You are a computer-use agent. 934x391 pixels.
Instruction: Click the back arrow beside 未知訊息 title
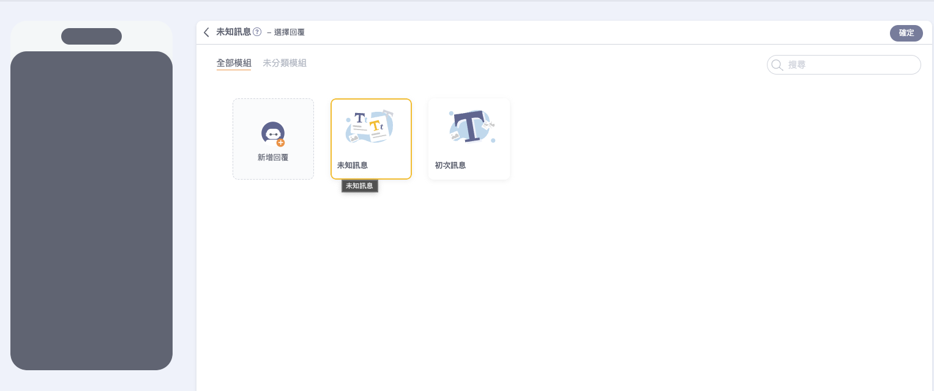click(x=206, y=32)
